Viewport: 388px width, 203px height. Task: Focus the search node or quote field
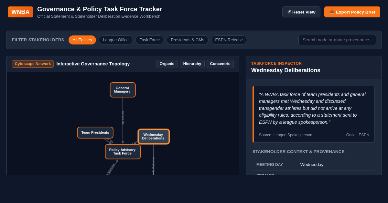[x=337, y=40]
